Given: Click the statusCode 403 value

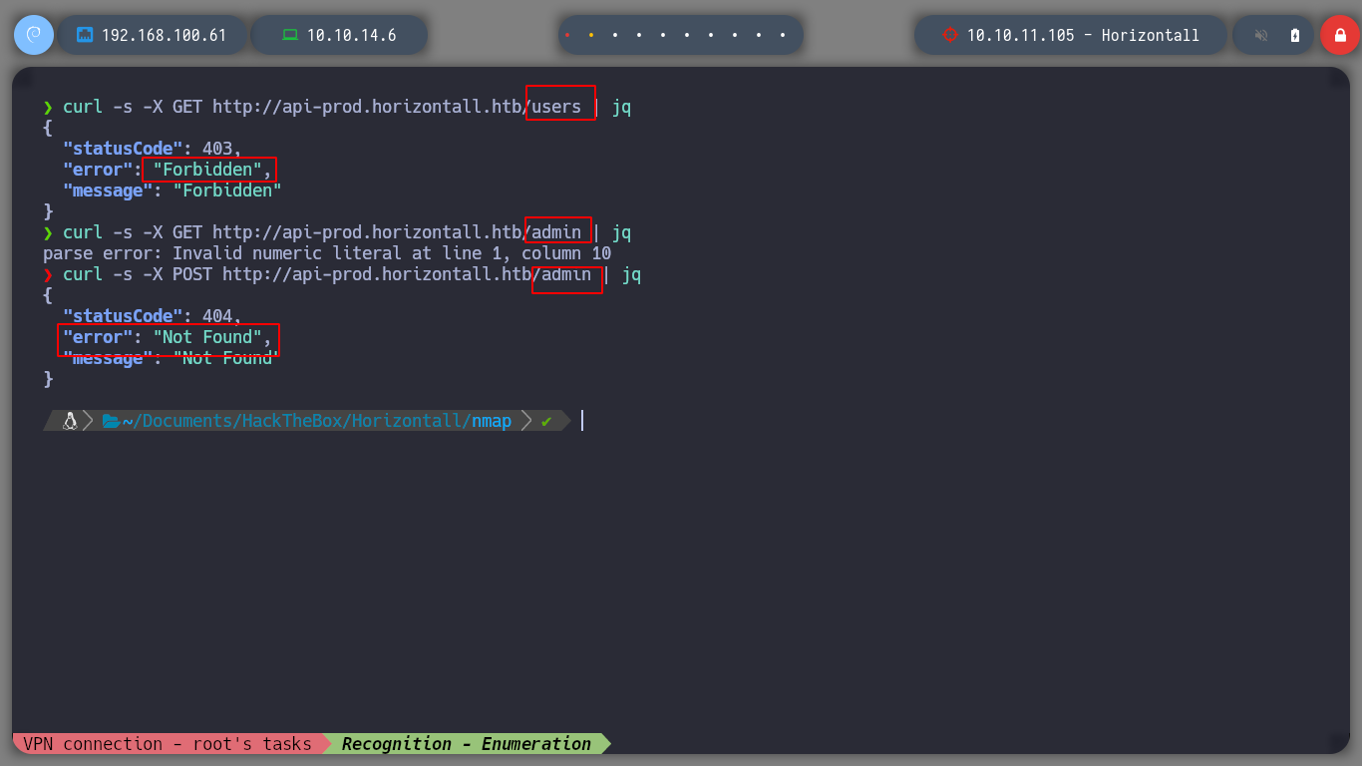Looking at the screenshot, I should coord(217,149).
